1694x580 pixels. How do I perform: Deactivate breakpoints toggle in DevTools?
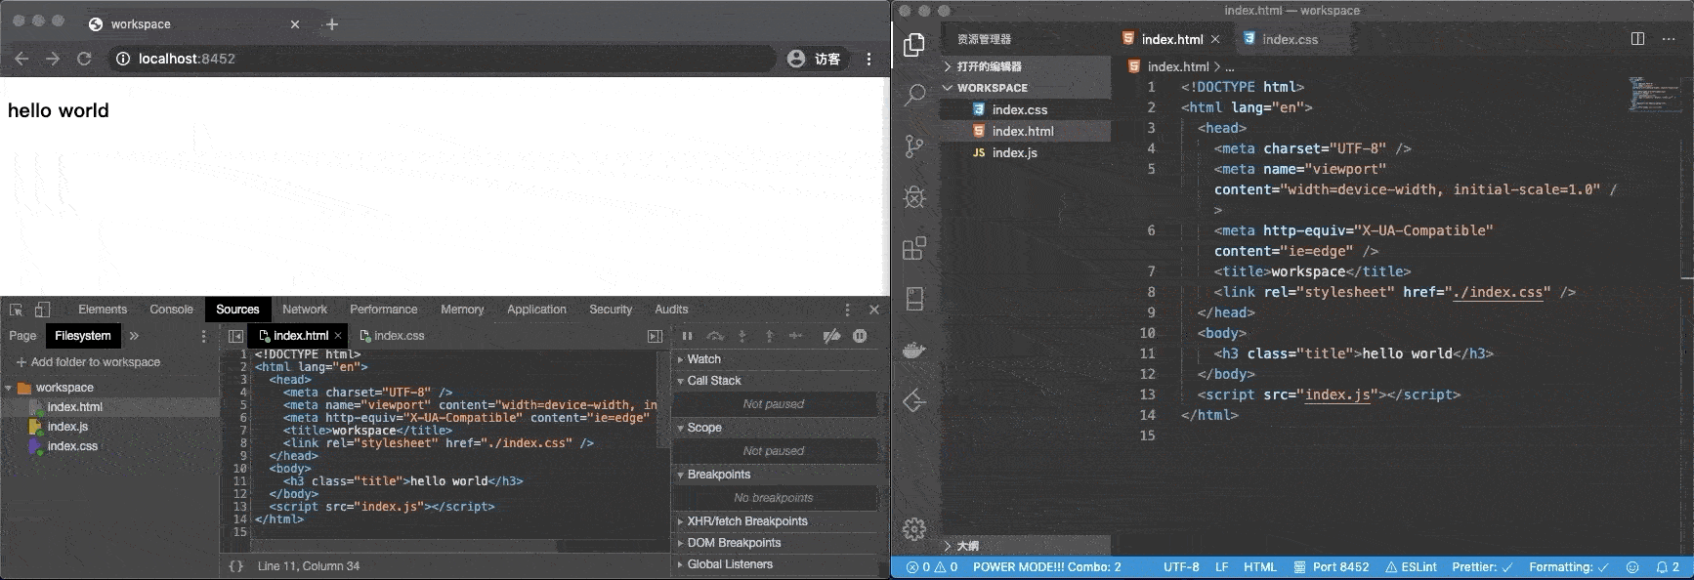click(x=831, y=336)
